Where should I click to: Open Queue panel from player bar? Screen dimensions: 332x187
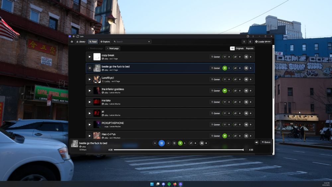point(266,142)
